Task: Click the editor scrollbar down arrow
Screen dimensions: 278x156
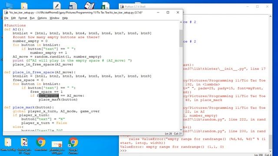Action: click(181, 130)
